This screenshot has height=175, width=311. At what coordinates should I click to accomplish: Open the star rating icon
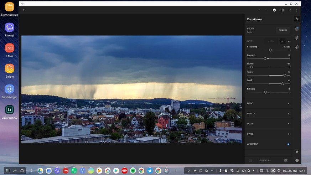click(297, 151)
